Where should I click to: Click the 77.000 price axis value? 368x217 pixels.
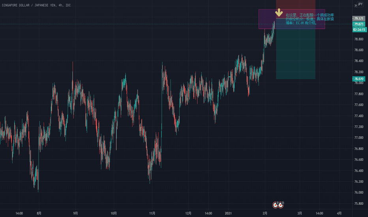tap(359, 138)
